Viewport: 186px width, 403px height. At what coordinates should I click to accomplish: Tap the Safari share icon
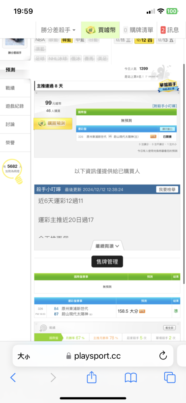pyautogui.click(x=91, y=377)
